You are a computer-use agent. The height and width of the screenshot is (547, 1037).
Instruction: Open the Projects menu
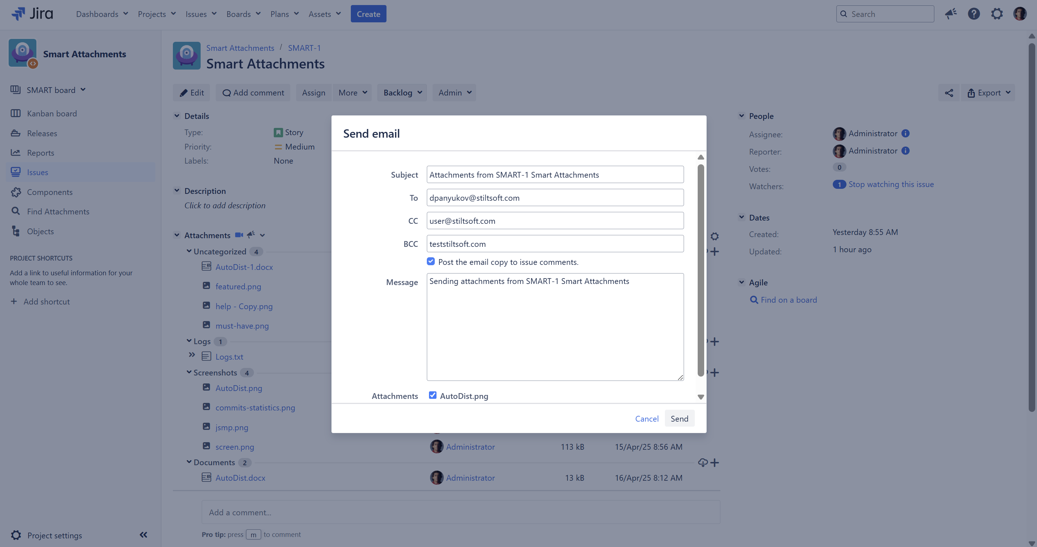(157, 14)
